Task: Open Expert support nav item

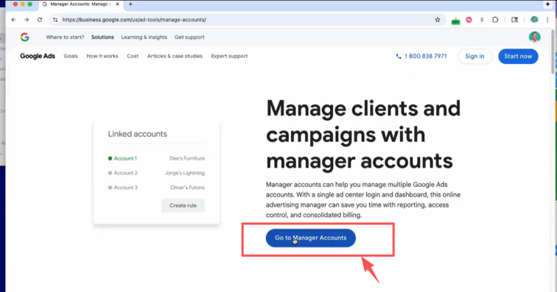Action: coord(229,56)
